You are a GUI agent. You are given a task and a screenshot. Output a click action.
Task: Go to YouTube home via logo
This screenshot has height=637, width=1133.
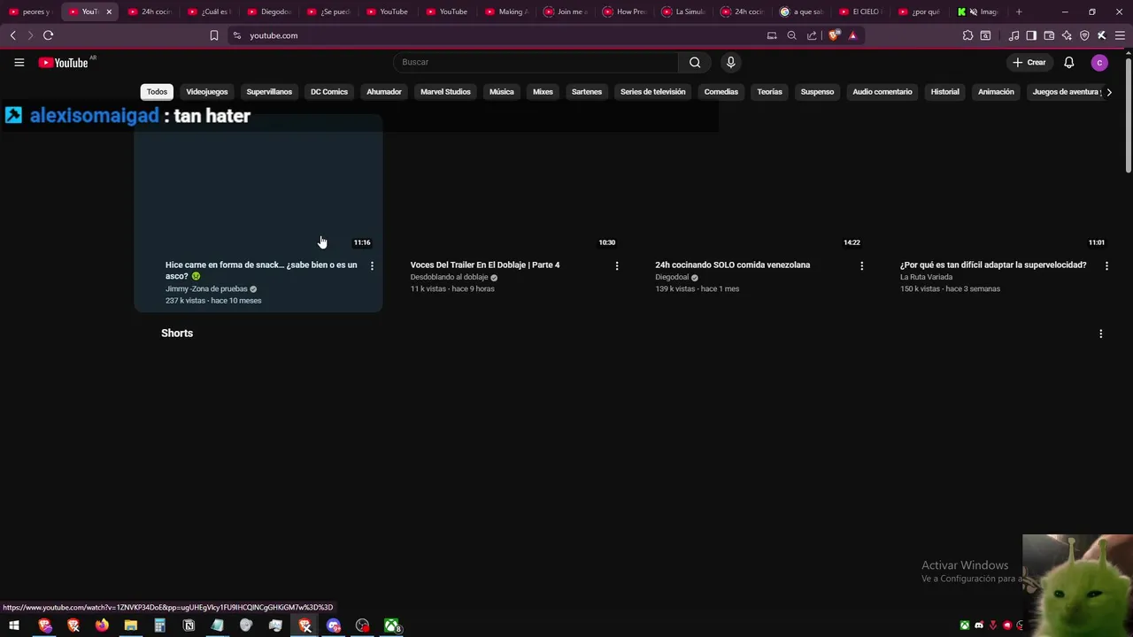[64, 63]
